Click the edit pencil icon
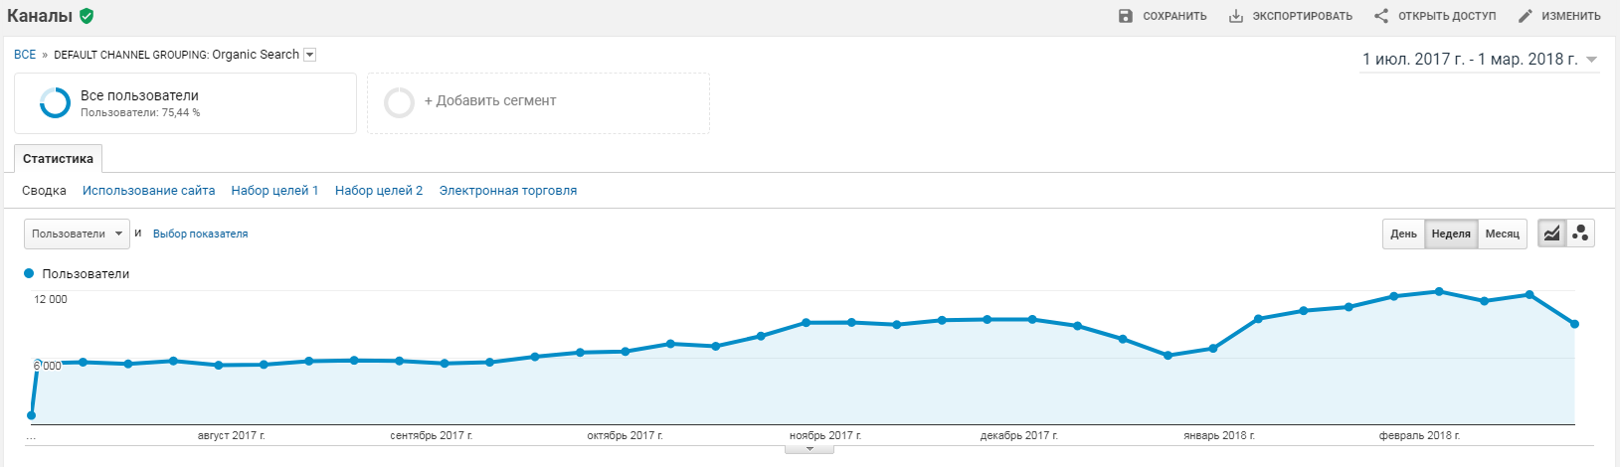This screenshot has width=1620, height=467. click(1526, 16)
